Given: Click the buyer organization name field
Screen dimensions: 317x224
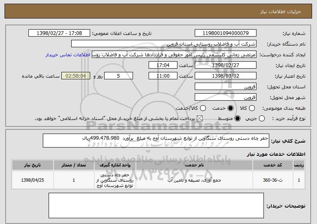Looking at the screenshot, I should pos(164,44).
